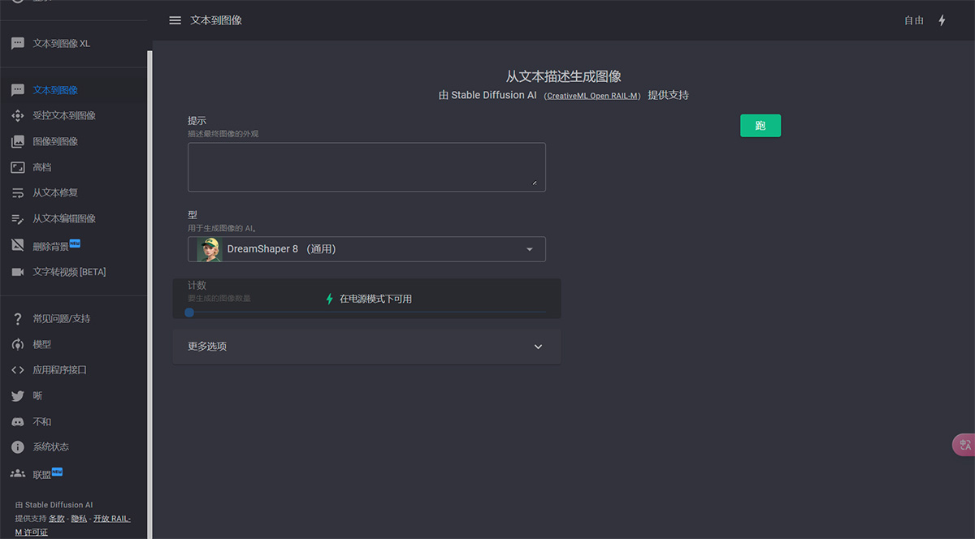The width and height of the screenshot is (975, 539).
Task: Expand the 更多选项 options section
Action: (x=366, y=346)
